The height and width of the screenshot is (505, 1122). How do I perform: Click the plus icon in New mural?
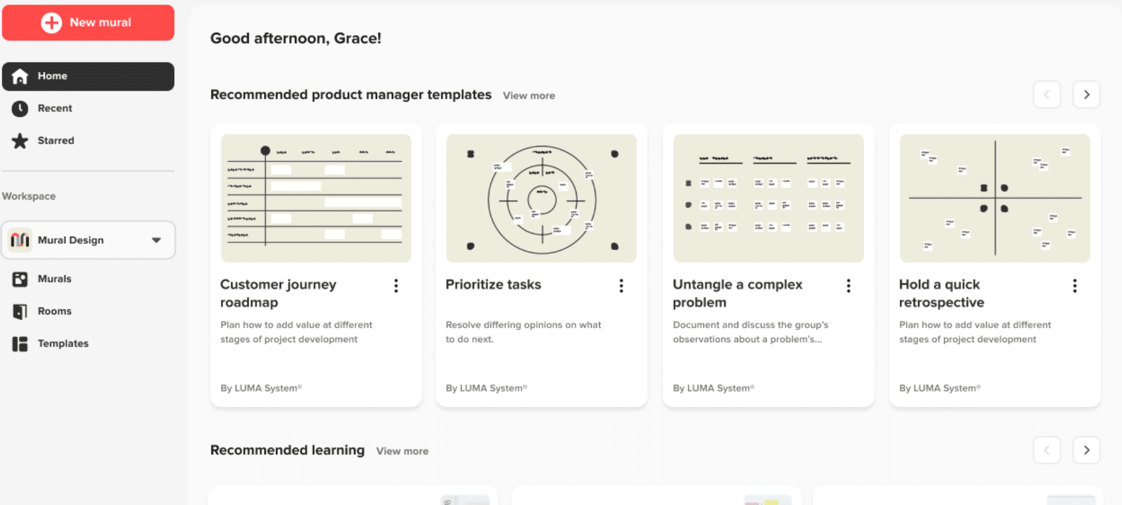click(51, 23)
